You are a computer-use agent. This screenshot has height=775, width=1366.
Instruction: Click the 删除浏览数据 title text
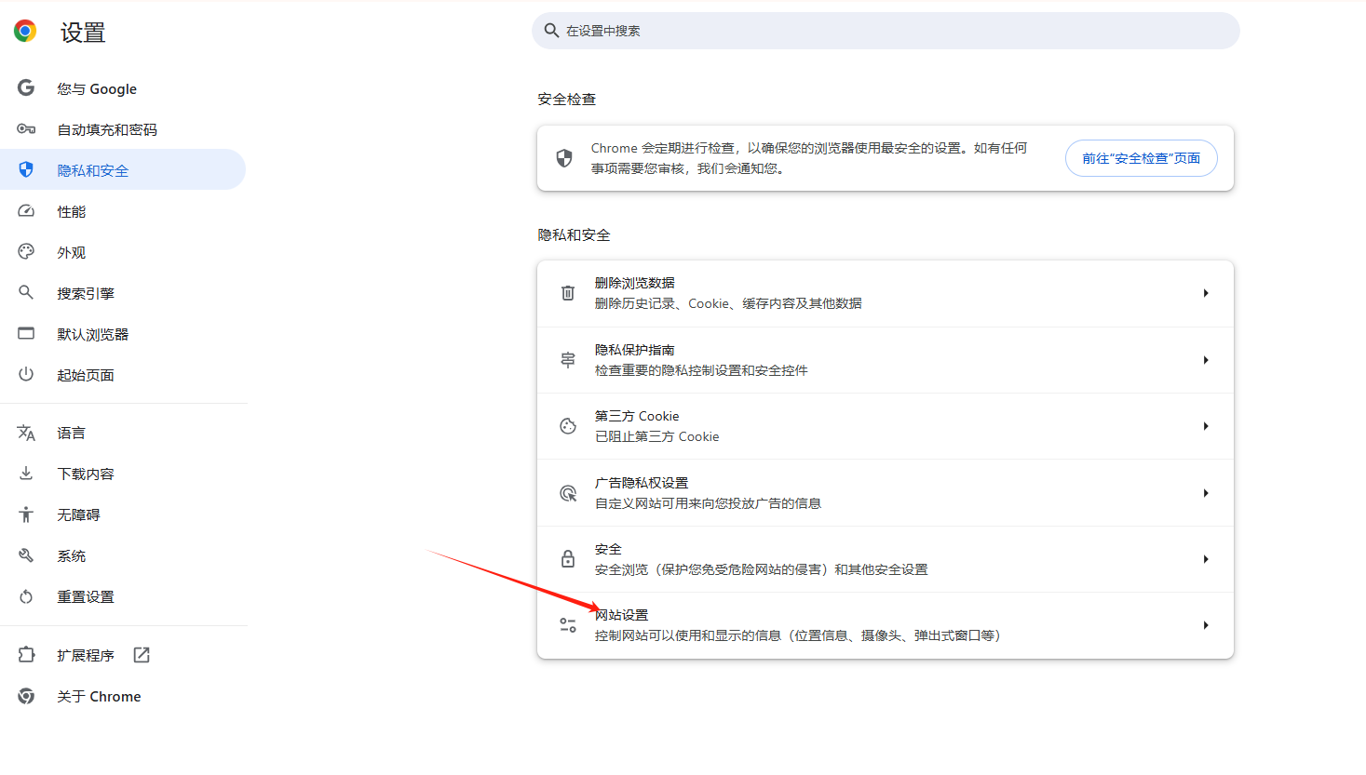coord(635,283)
